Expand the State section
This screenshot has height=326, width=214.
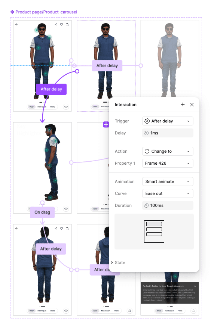tap(118, 263)
